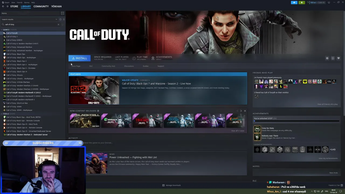The height and width of the screenshot is (194, 345).
Task: Open the Friends menu
Action: coord(20,2)
